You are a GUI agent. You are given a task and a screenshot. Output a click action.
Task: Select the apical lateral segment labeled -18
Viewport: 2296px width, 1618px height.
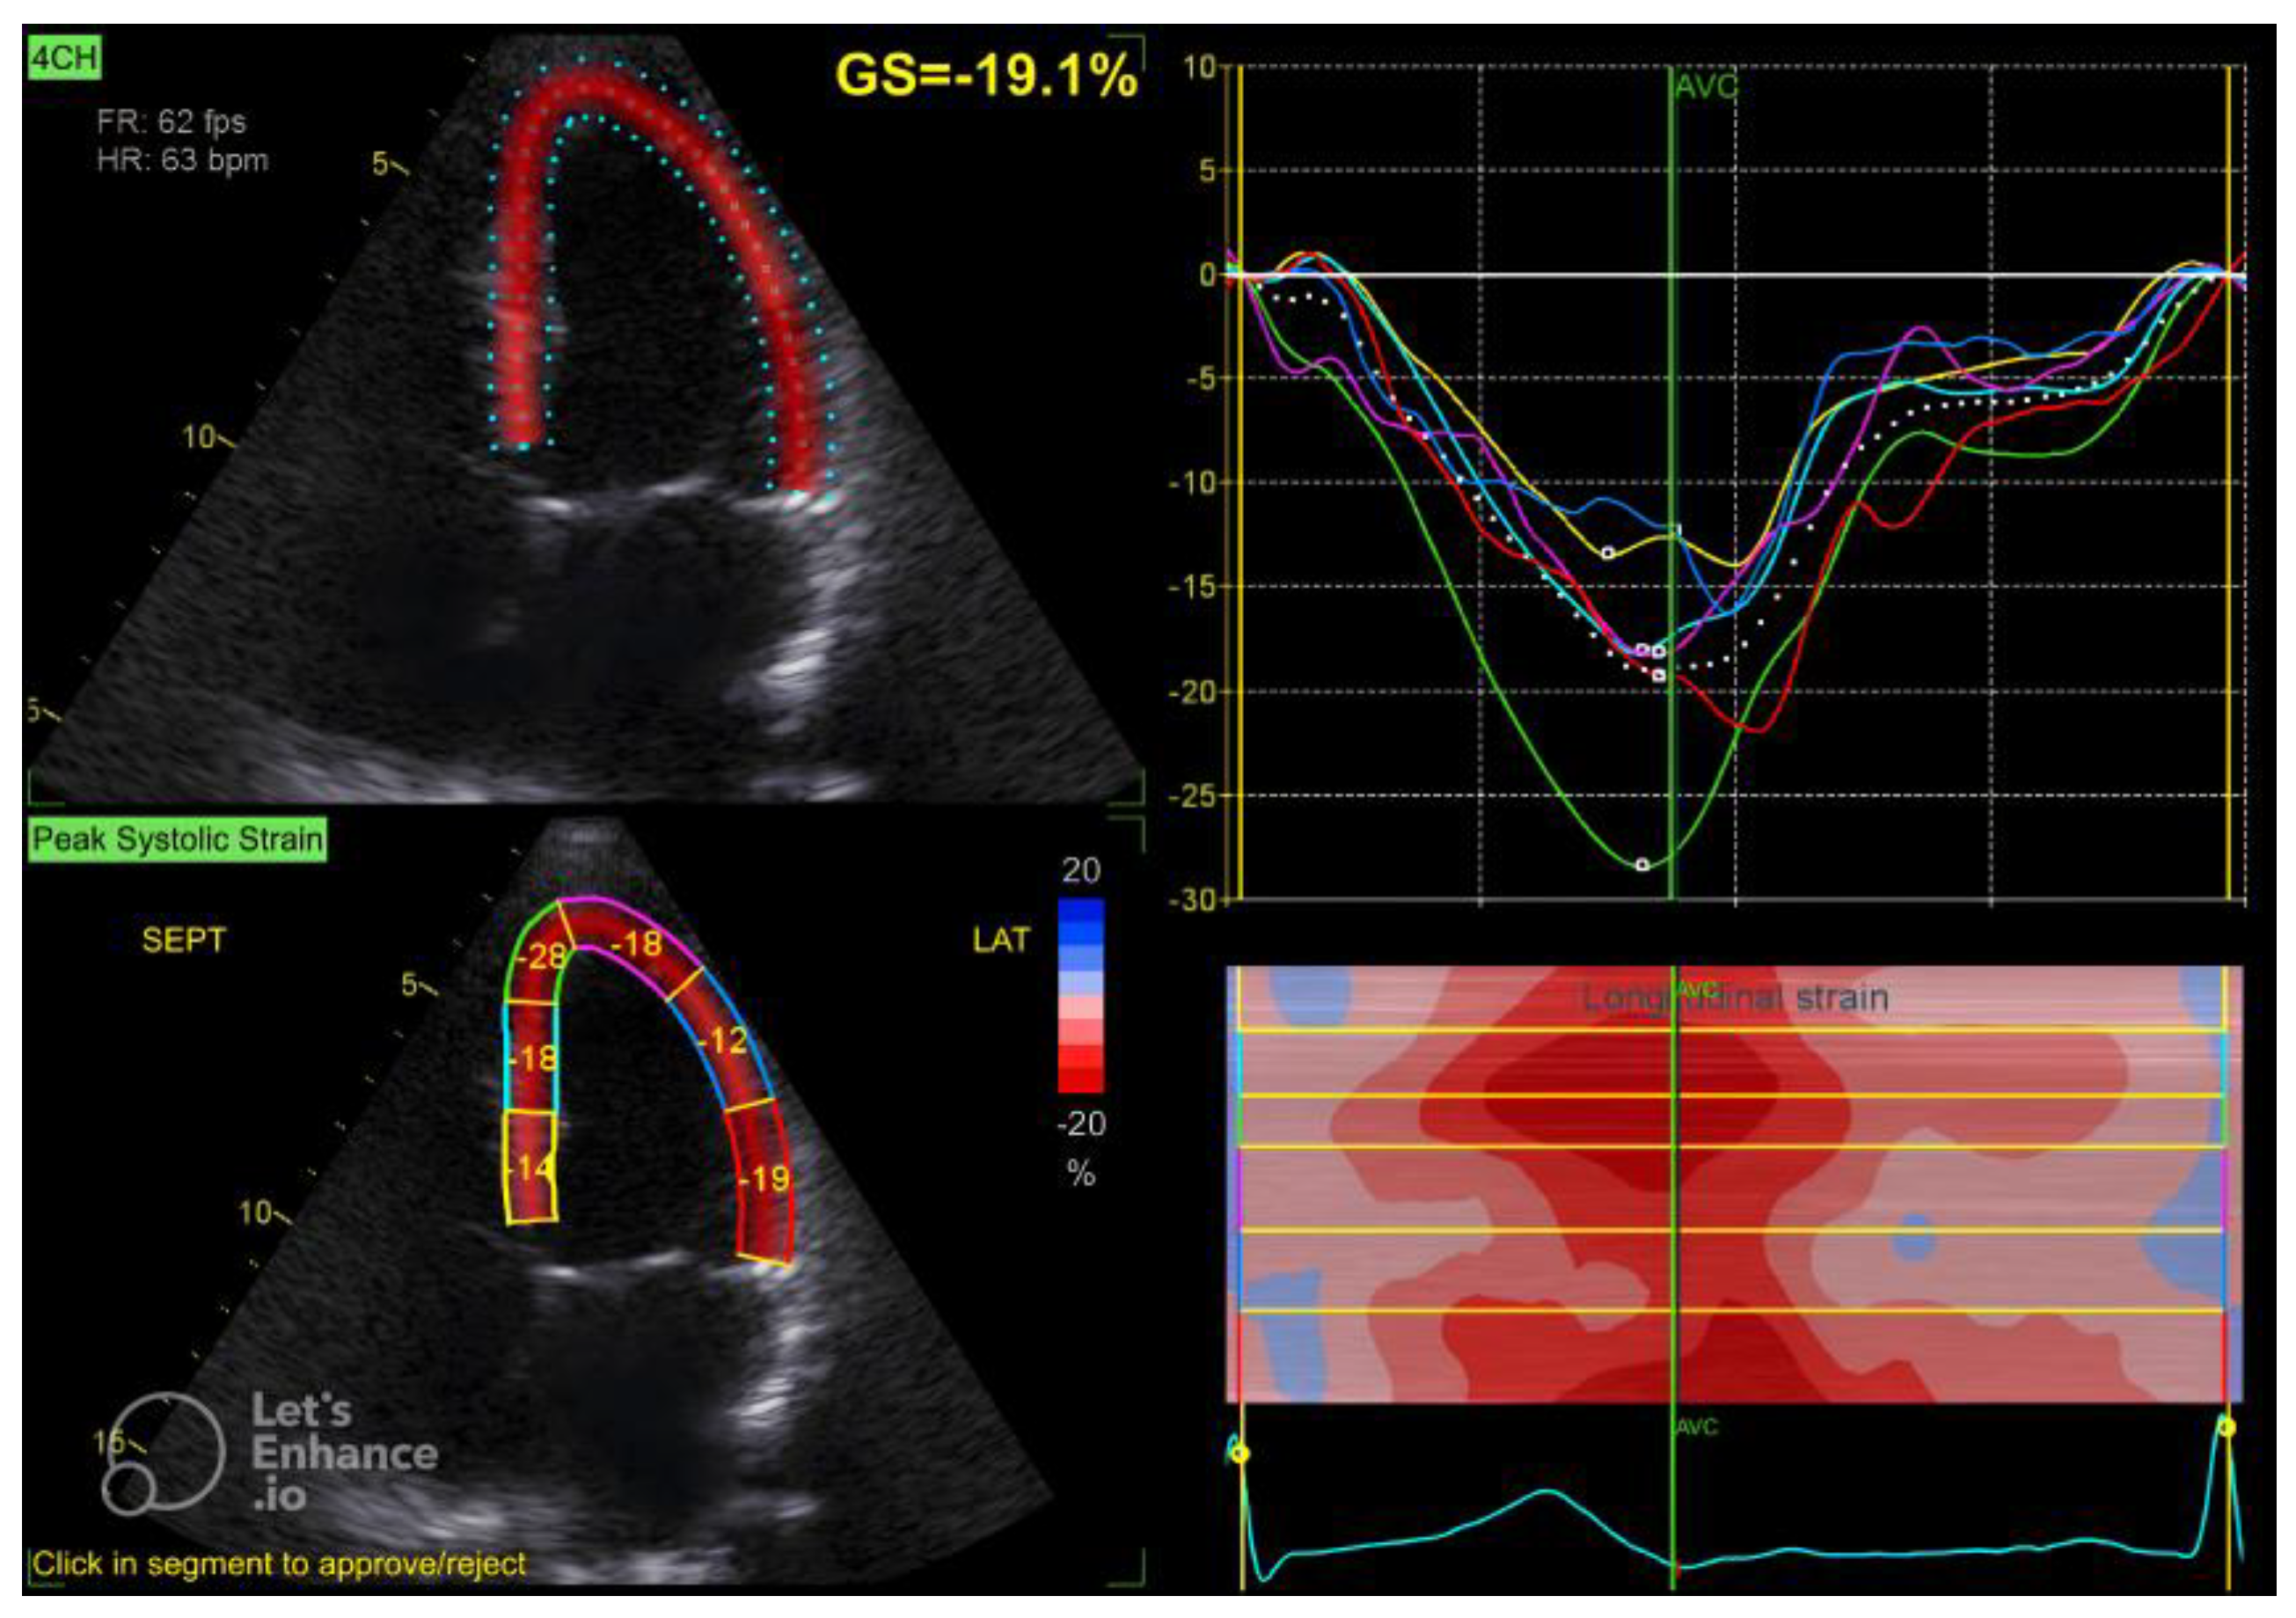click(x=634, y=943)
